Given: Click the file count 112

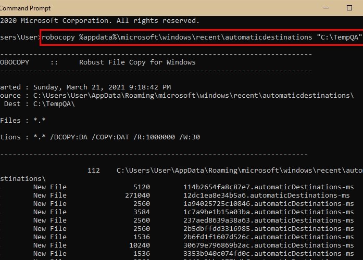Looking at the screenshot, I should click(x=94, y=171).
